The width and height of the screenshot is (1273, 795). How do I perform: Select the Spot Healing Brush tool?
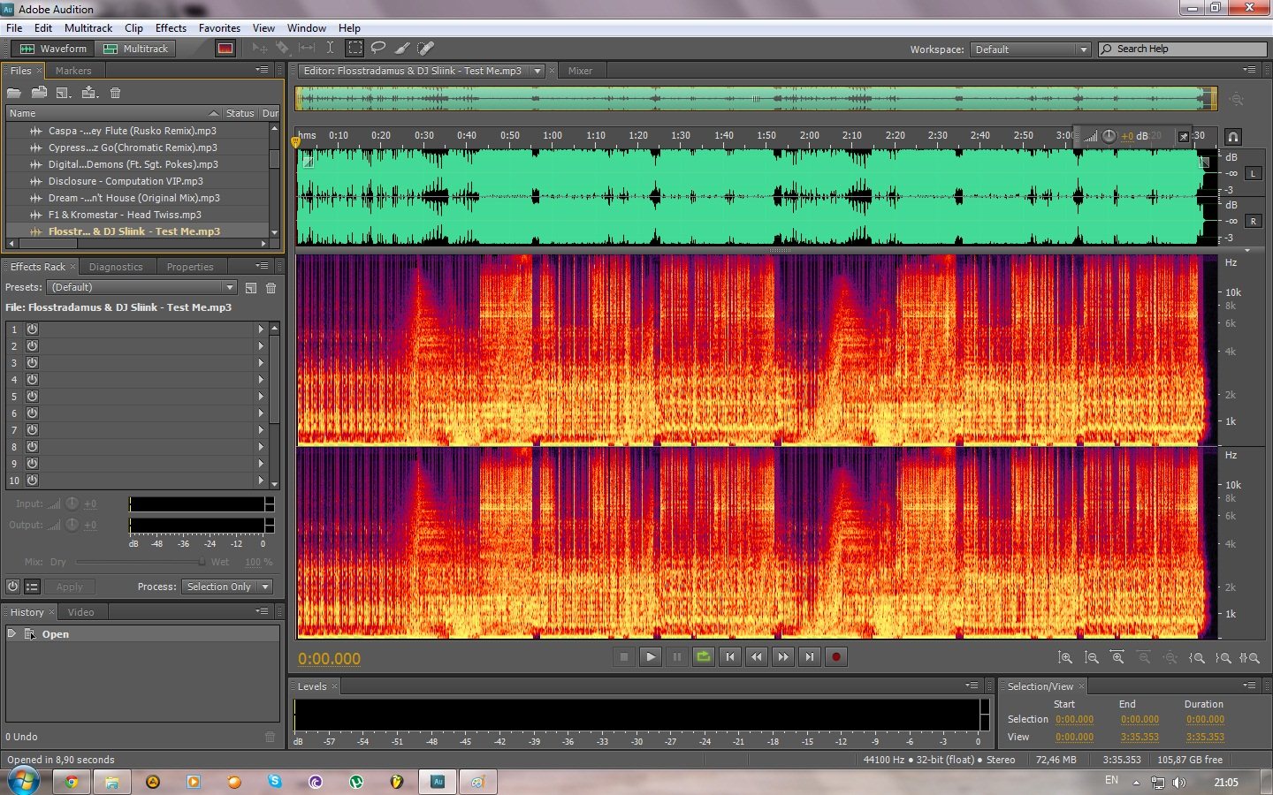(425, 48)
